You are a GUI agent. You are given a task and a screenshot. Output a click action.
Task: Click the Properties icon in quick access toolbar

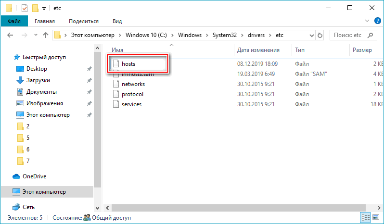pyautogui.click(x=24, y=8)
